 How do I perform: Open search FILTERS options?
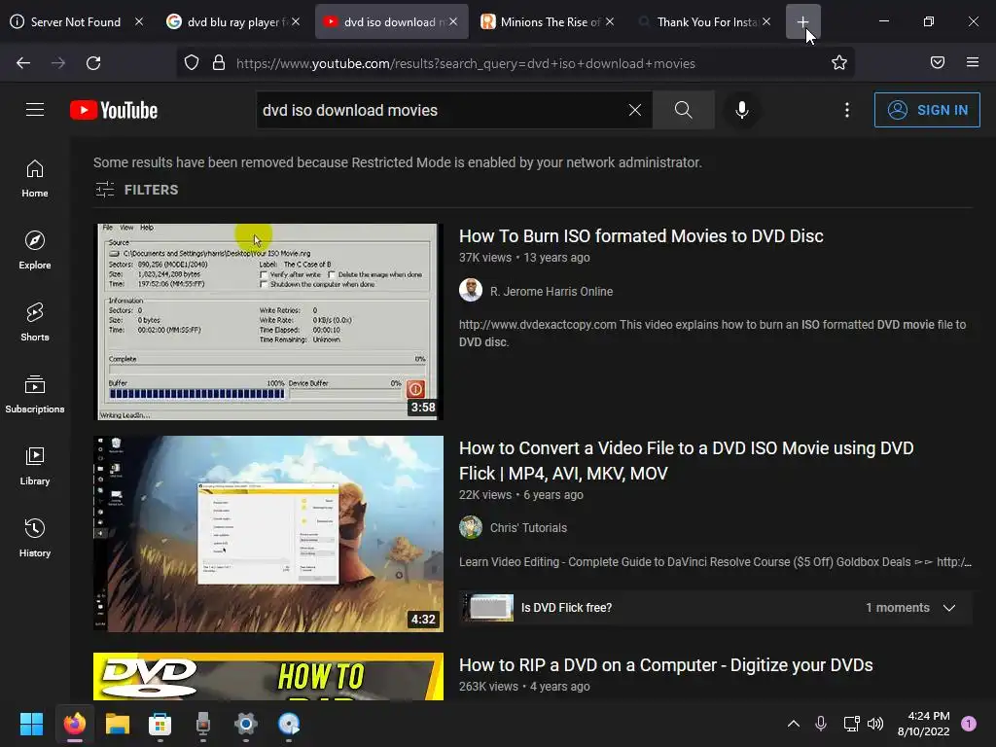coord(136,190)
